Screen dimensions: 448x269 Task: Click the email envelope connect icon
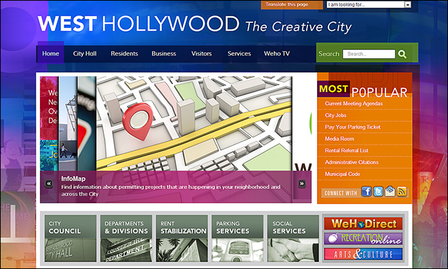pos(390,191)
